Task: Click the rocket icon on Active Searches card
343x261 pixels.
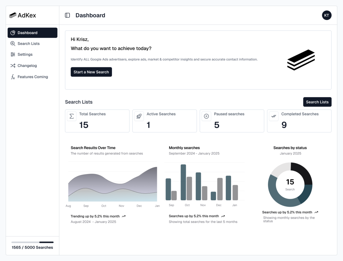Action: [139, 116]
